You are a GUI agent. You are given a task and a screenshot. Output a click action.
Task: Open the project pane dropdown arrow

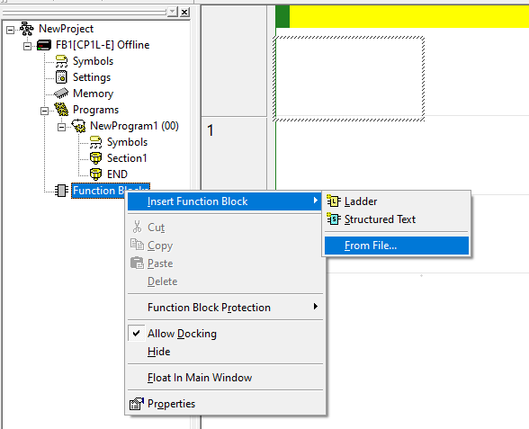[x=173, y=13]
